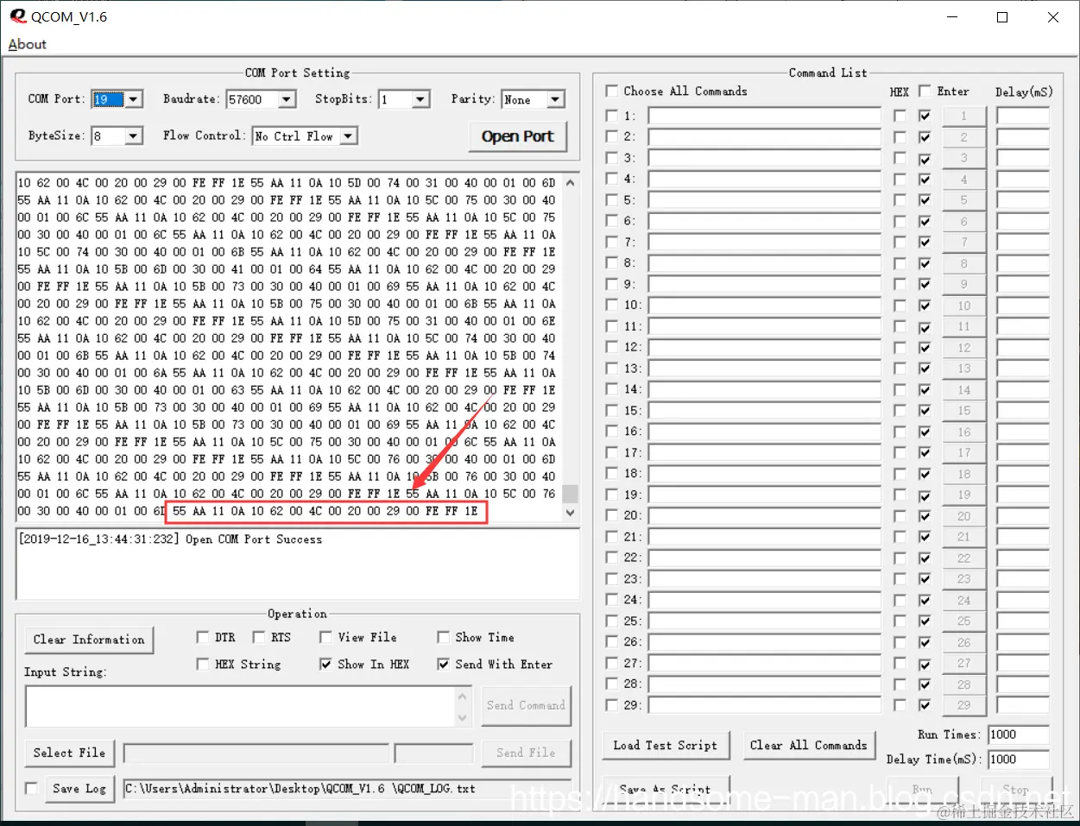Check the select box for command 5
The height and width of the screenshot is (826, 1080).
(612, 200)
